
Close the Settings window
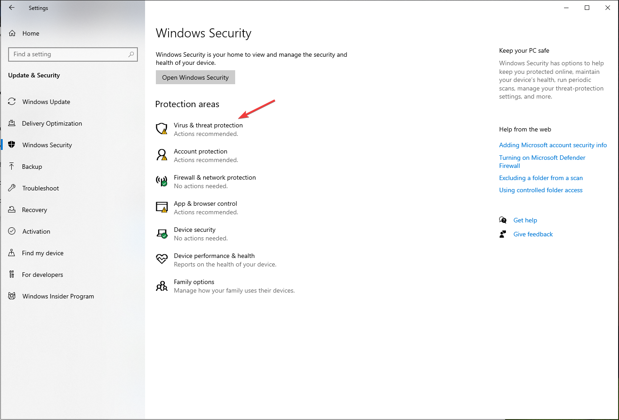point(608,8)
